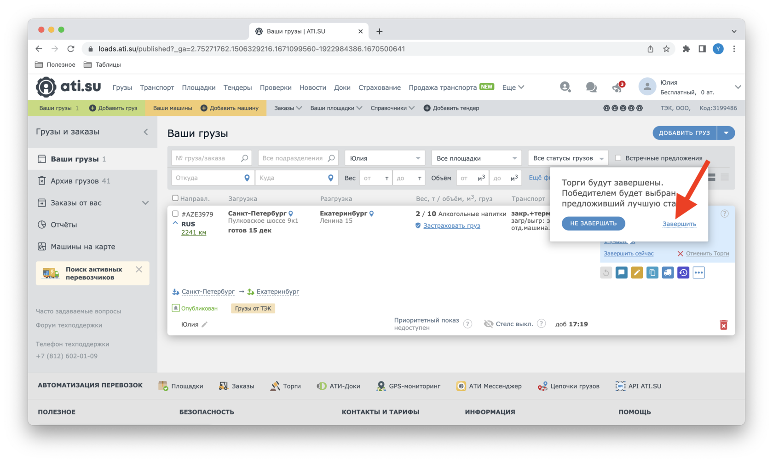Click Застраховать груз link
773x462 pixels.
tap(451, 225)
